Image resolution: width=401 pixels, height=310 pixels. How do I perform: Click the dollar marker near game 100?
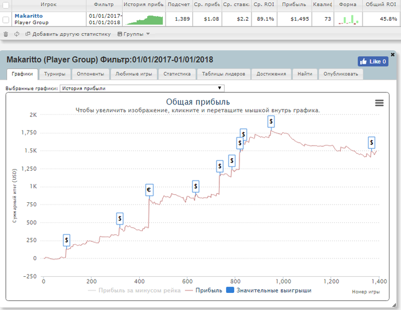click(x=66, y=240)
